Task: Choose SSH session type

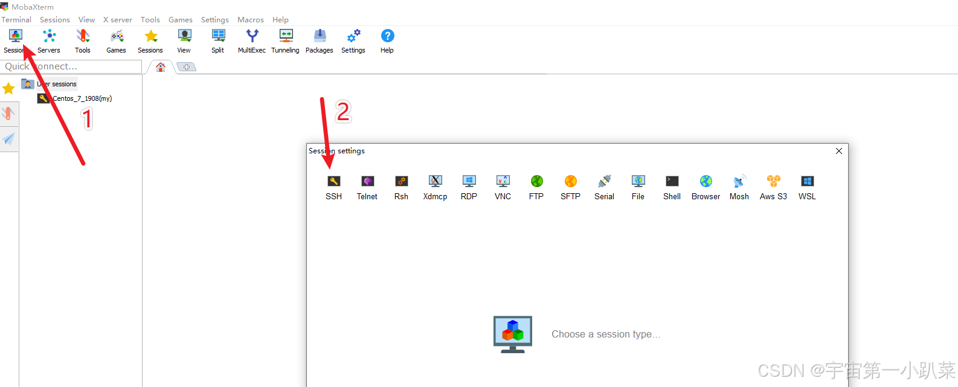Action: tap(334, 188)
